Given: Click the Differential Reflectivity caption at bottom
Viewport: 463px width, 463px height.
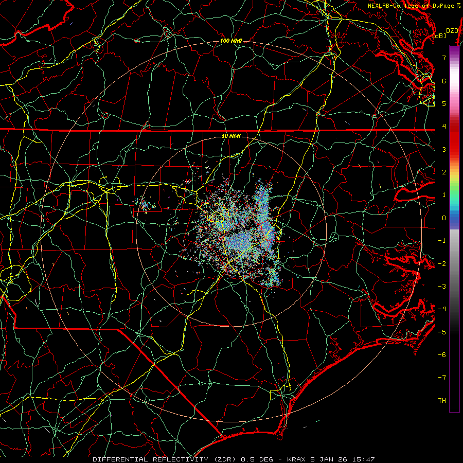Looking at the screenshot, I should point(234,459).
